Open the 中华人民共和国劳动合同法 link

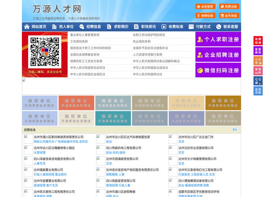(x=88, y=68)
